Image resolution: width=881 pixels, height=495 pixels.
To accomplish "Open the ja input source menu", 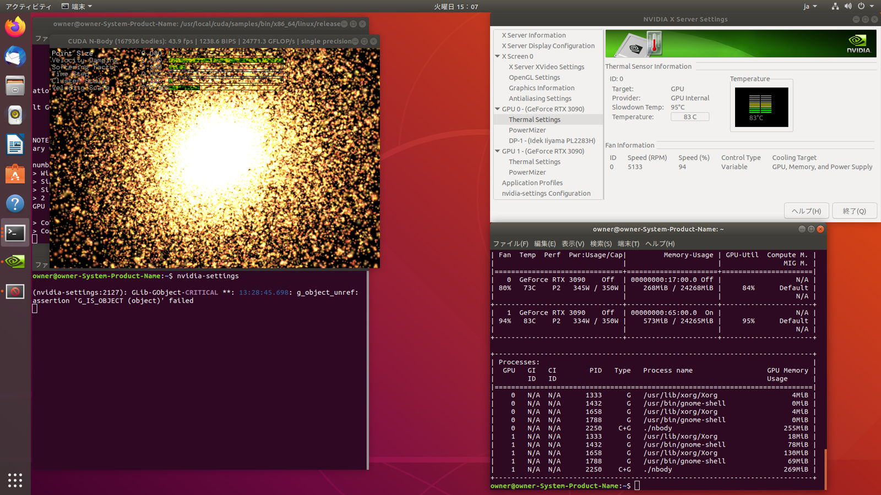I will [x=810, y=7].
